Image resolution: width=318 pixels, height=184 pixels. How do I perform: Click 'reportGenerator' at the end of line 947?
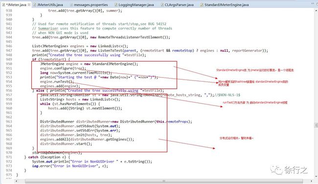point(247,51)
